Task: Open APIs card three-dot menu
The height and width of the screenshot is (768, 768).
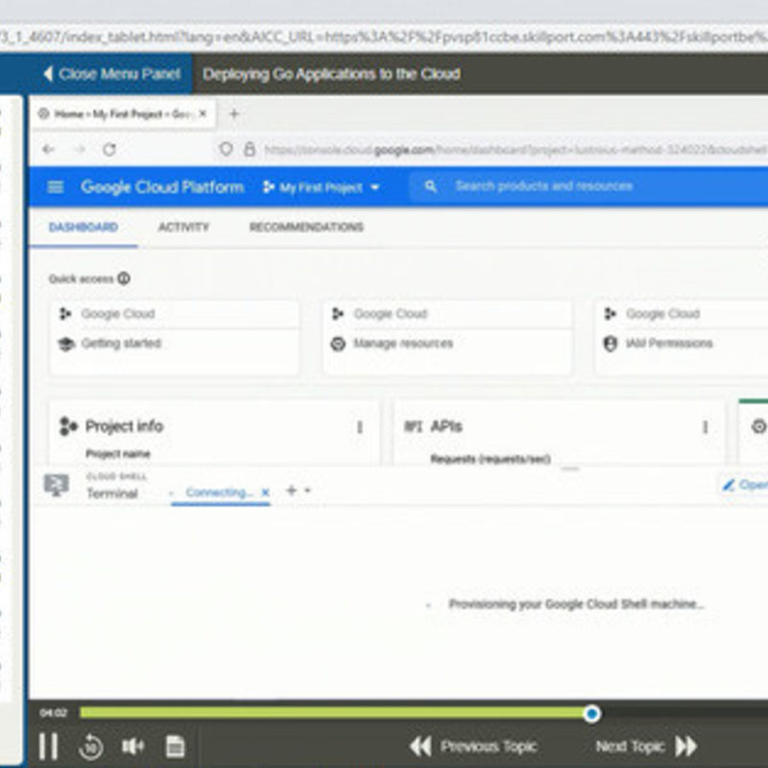Action: click(x=706, y=427)
